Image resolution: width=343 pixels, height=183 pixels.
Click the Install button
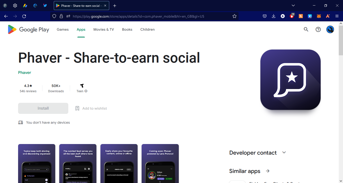[x=43, y=108]
